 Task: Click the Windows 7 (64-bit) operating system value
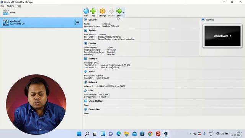click(x=110, y=26)
